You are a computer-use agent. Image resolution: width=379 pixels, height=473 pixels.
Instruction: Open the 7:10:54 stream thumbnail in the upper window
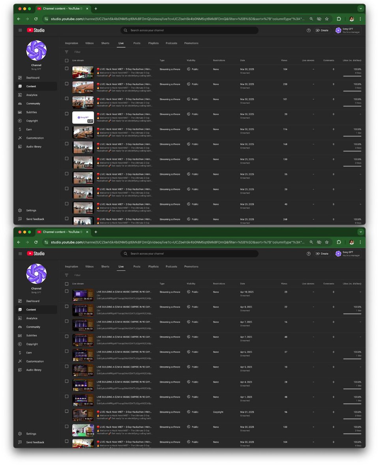pyautogui.click(x=83, y=88)
